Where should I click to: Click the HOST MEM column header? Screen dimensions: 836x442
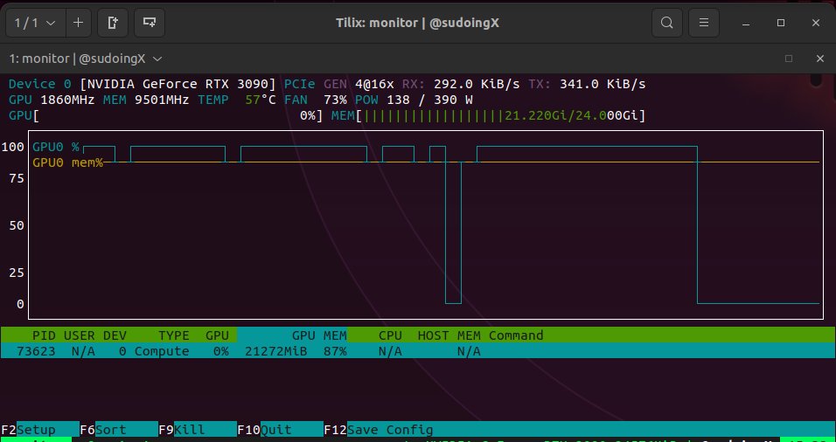pos(449,335)
